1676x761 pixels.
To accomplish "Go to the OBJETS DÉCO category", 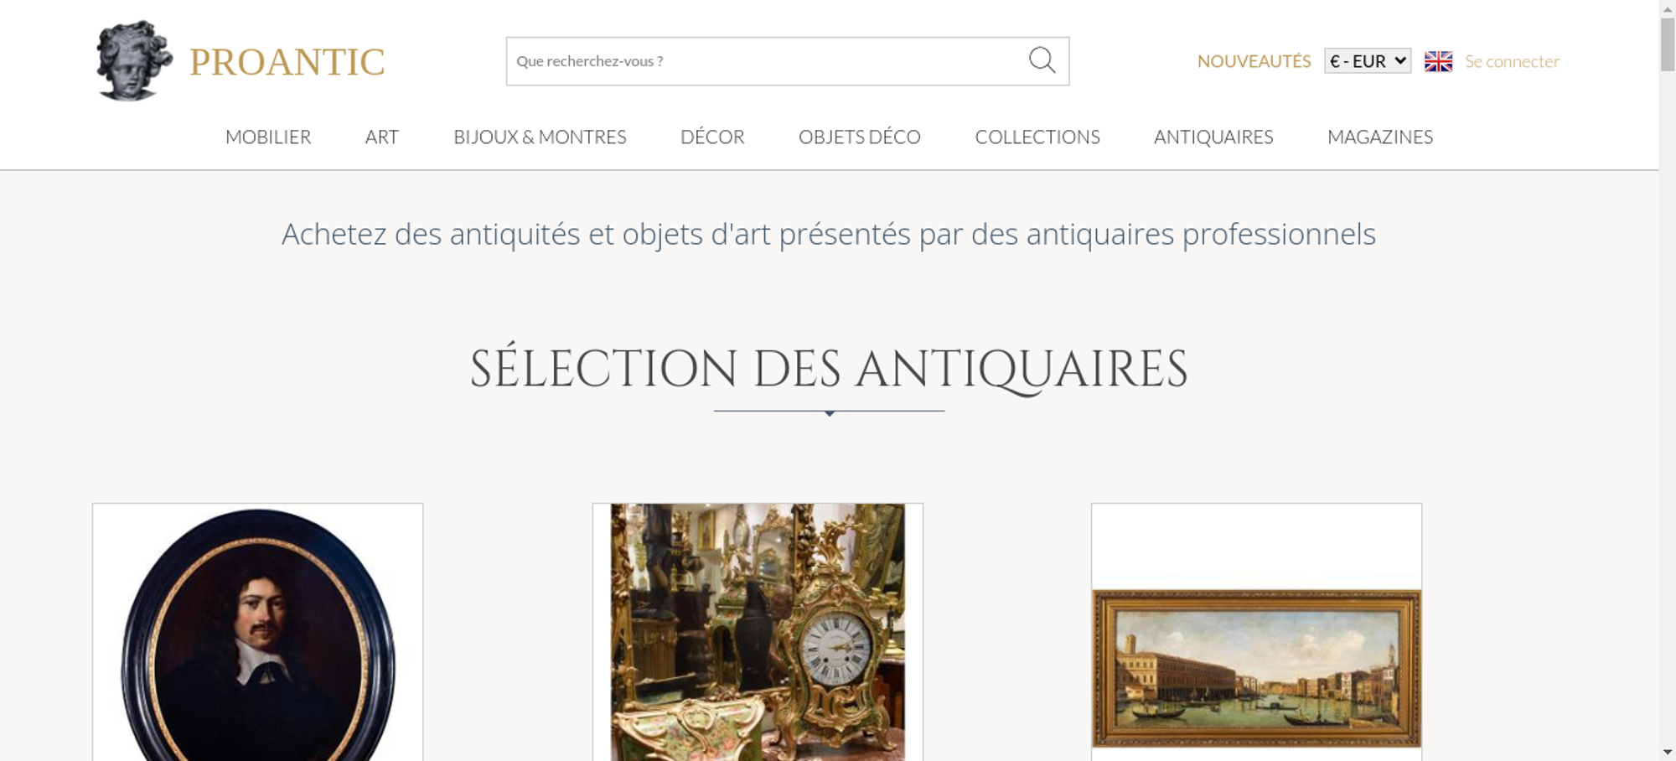I will tap(860, 137).
